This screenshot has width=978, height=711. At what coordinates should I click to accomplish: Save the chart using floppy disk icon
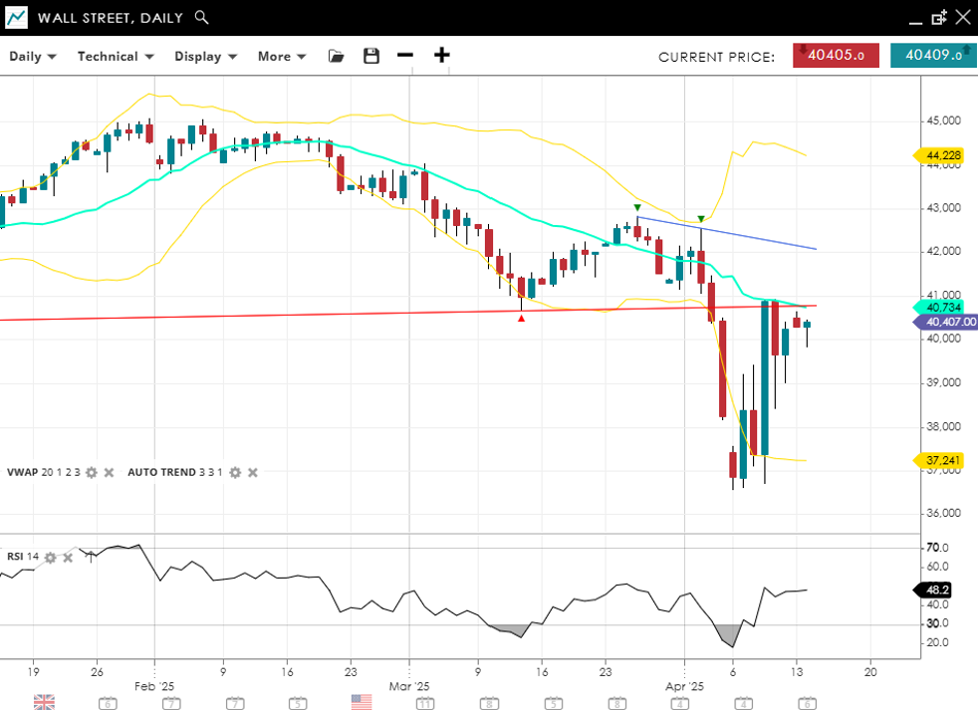[371, 57]
